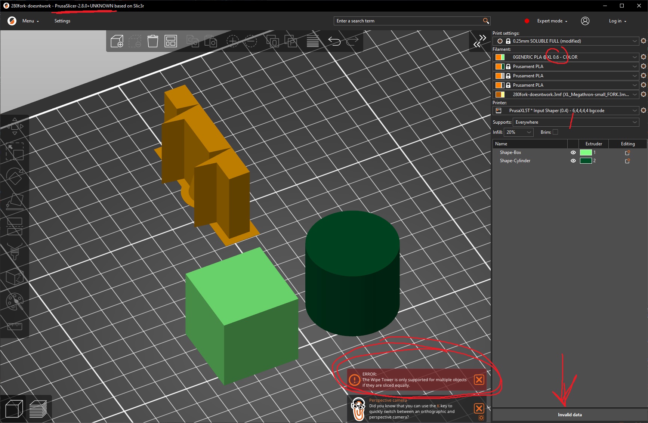This screenshot has width=648, height=423.
Task: Click the Undo arrow icon
Action: (x=334, y=41)
